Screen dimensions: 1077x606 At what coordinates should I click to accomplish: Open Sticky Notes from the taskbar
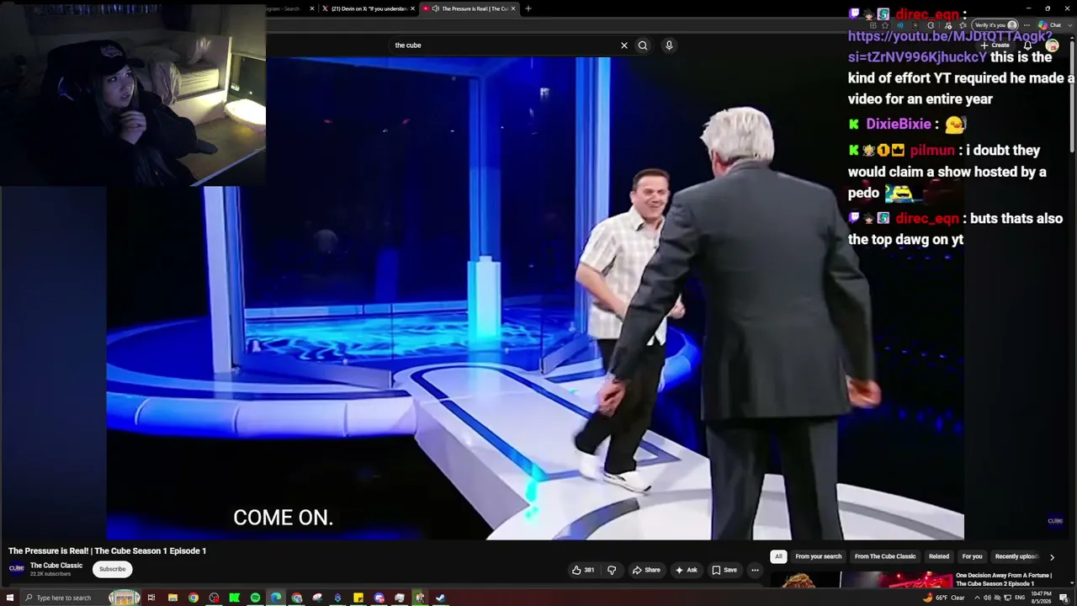(358, 598)
